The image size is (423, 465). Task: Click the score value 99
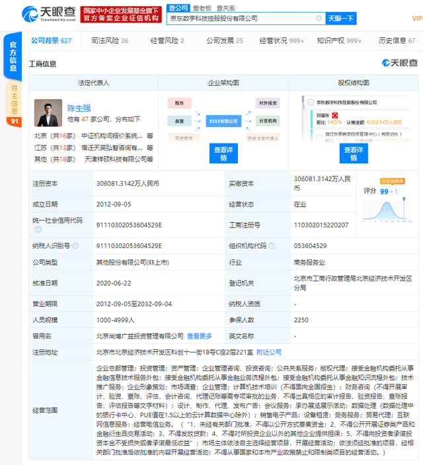point(384,191)
